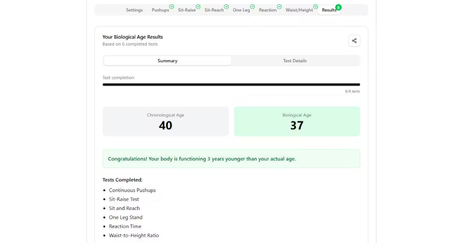Select the green Biological Age card

297,121
